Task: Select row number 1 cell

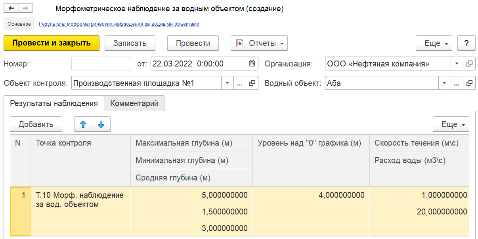Action: pyautogui.click(x=20, y=211)
